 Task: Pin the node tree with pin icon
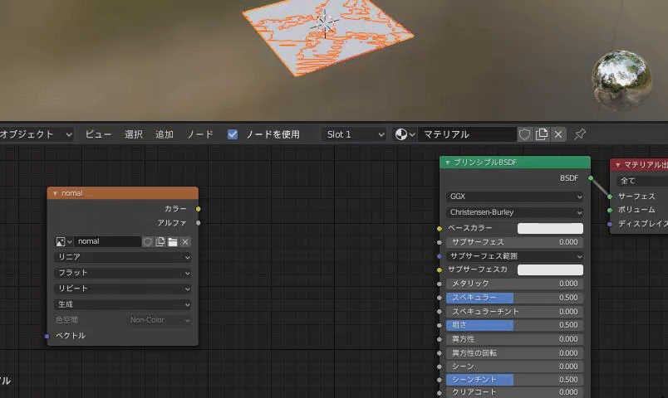point(580,135)
